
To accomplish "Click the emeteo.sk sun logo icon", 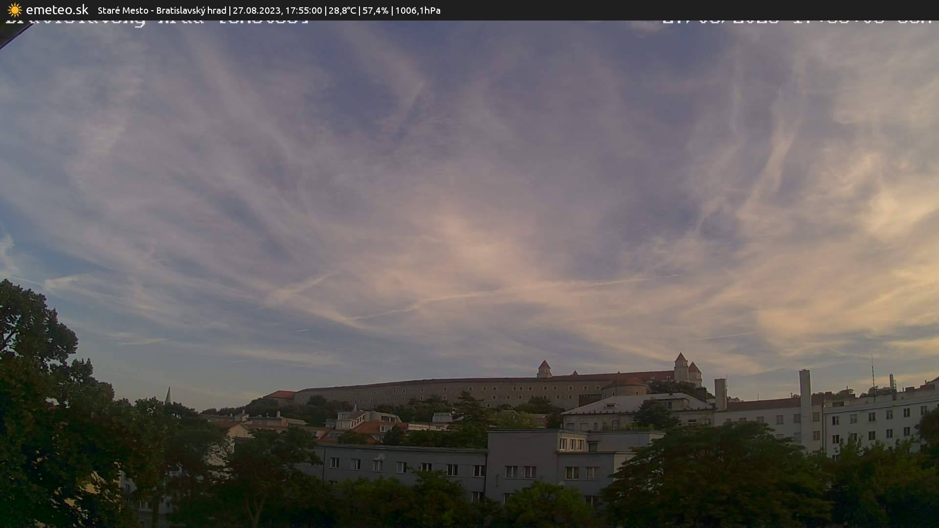I will [x=15, y=10].
